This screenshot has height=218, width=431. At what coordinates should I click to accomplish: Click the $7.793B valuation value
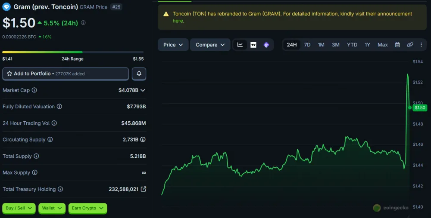(136, 106)
